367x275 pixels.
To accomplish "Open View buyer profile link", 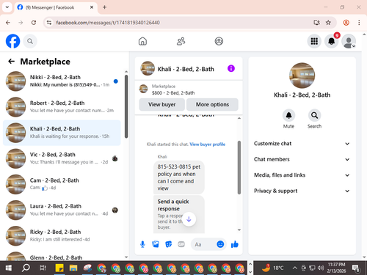I will click(207, 144).
